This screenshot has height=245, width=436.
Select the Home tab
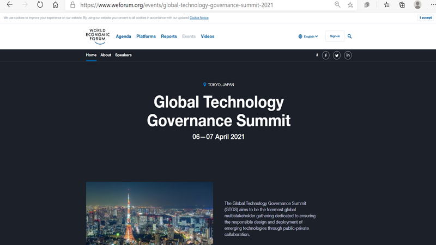[x=91, y=55]
